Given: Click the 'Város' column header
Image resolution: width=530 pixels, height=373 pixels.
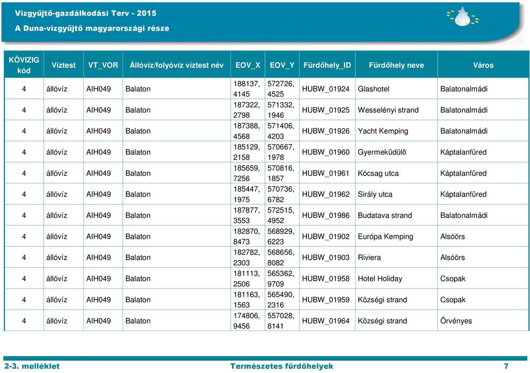Looking at the screenshot, I should tap(483, 65).
